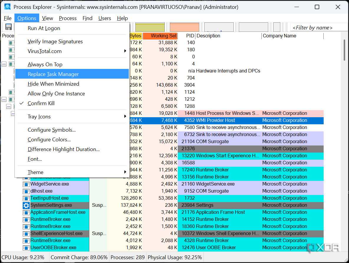
Task: Click the yellow CPU usage history graph
Action: click(x=150, y=27)
